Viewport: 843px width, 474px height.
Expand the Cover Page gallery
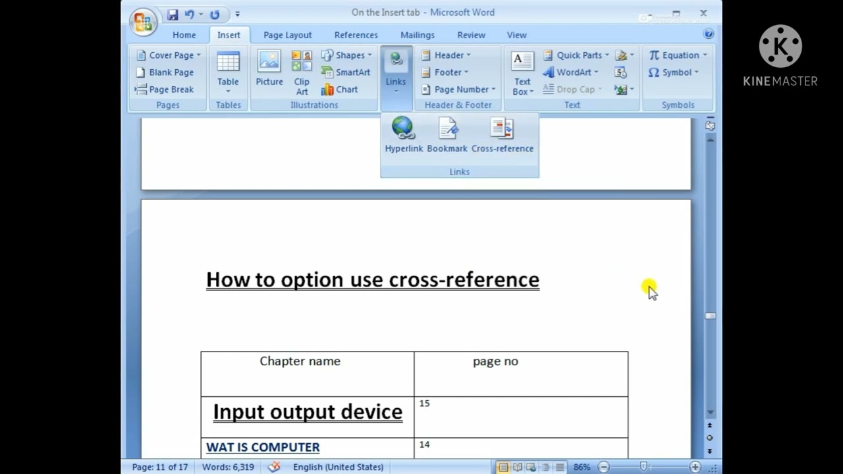click(x=169, y=55)
